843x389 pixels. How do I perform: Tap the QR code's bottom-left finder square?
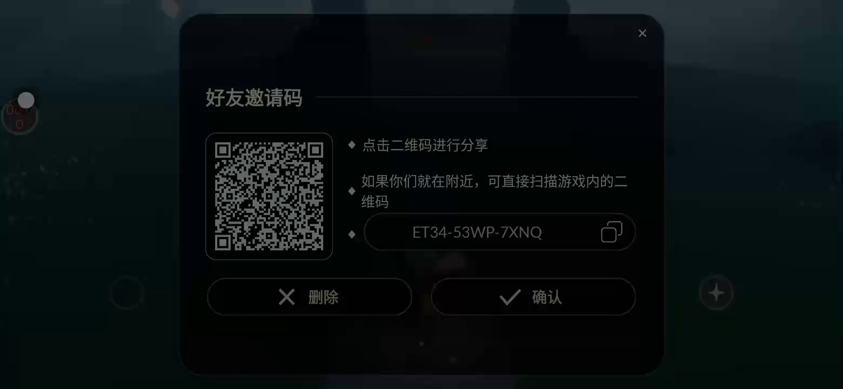point(223,242)
